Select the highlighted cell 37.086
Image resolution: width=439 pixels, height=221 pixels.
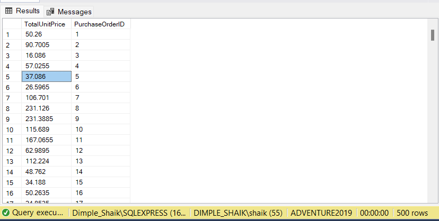pyautogui.click(x=46, y=77)
